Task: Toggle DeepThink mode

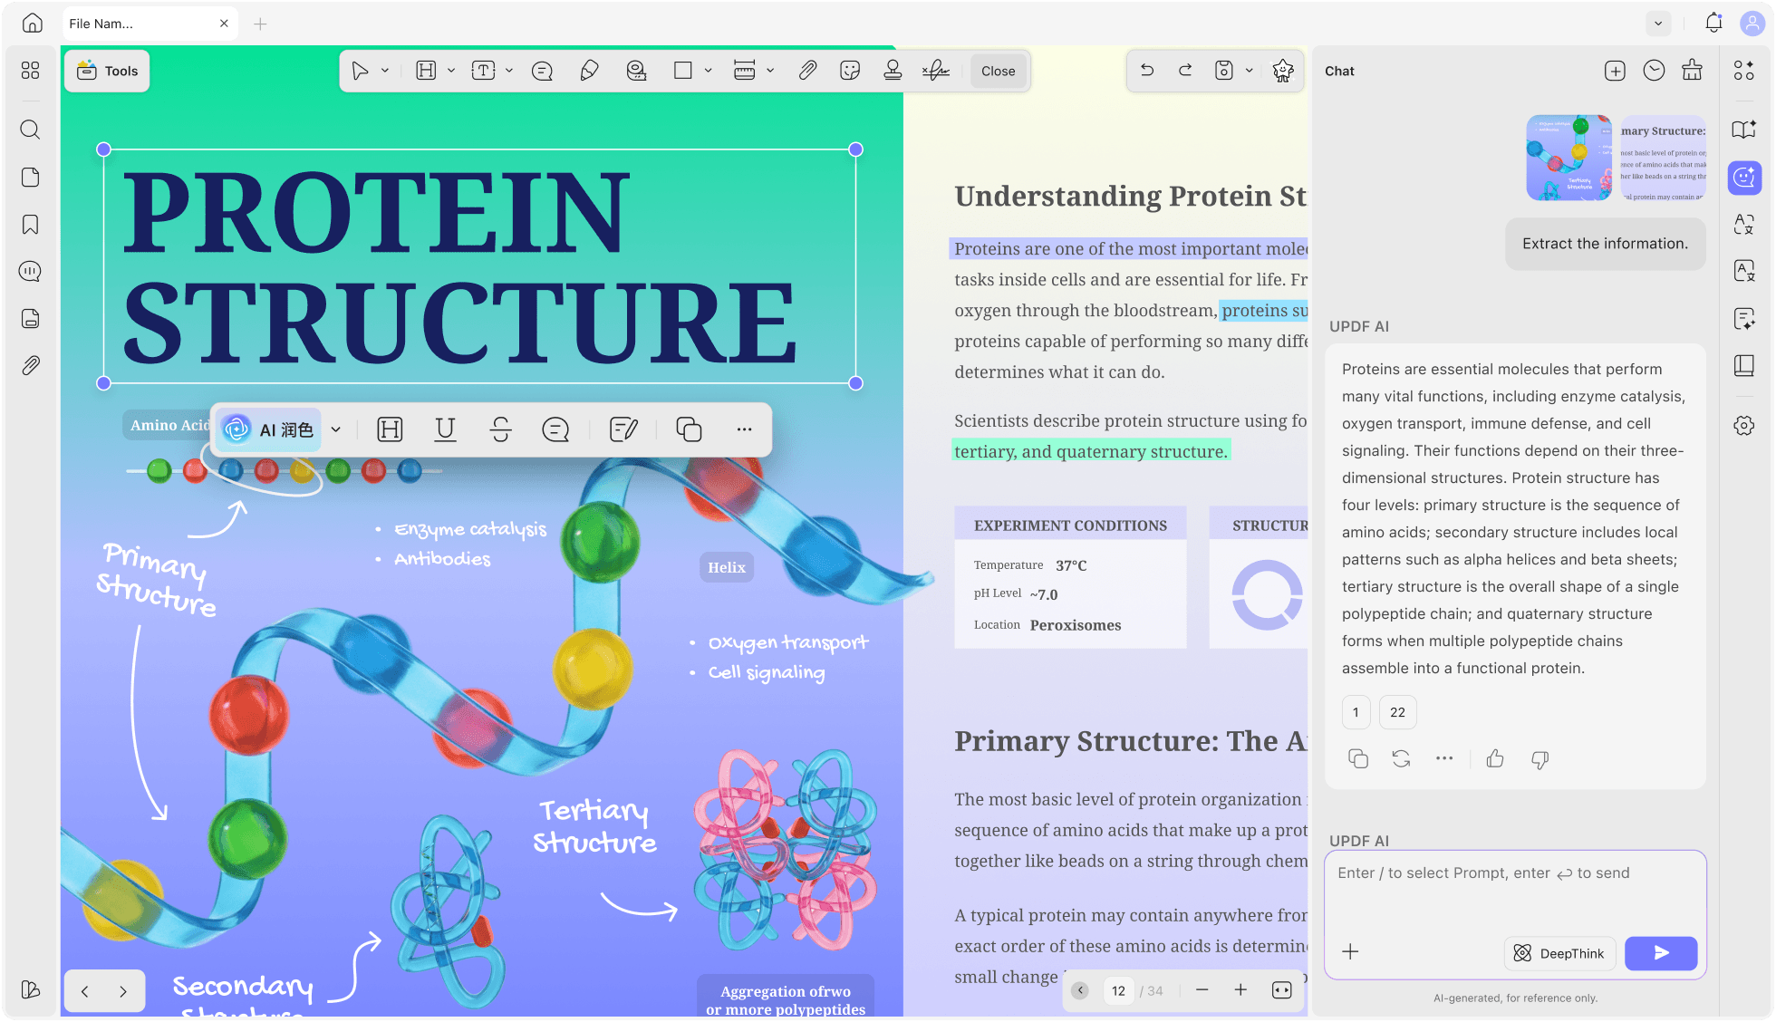Action: tap(1559, 953)
